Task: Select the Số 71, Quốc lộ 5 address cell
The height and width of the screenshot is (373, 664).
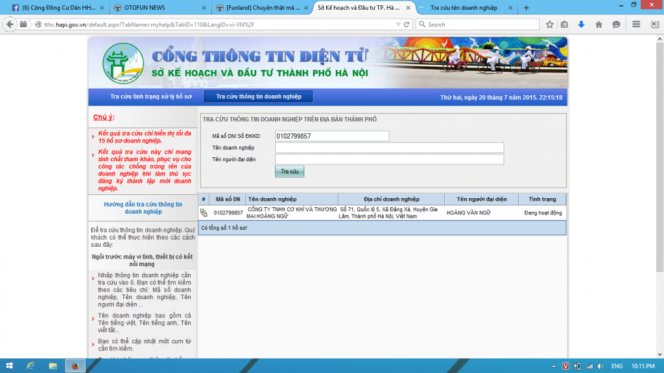Action: click(388, 212)
